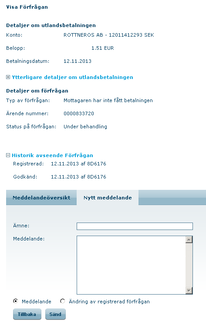Click the Ämne: label
This screenshot has width=206, height=326.
click(21, 226)
